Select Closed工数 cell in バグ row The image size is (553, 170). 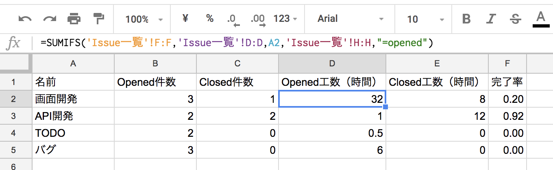tap(437, 150)
